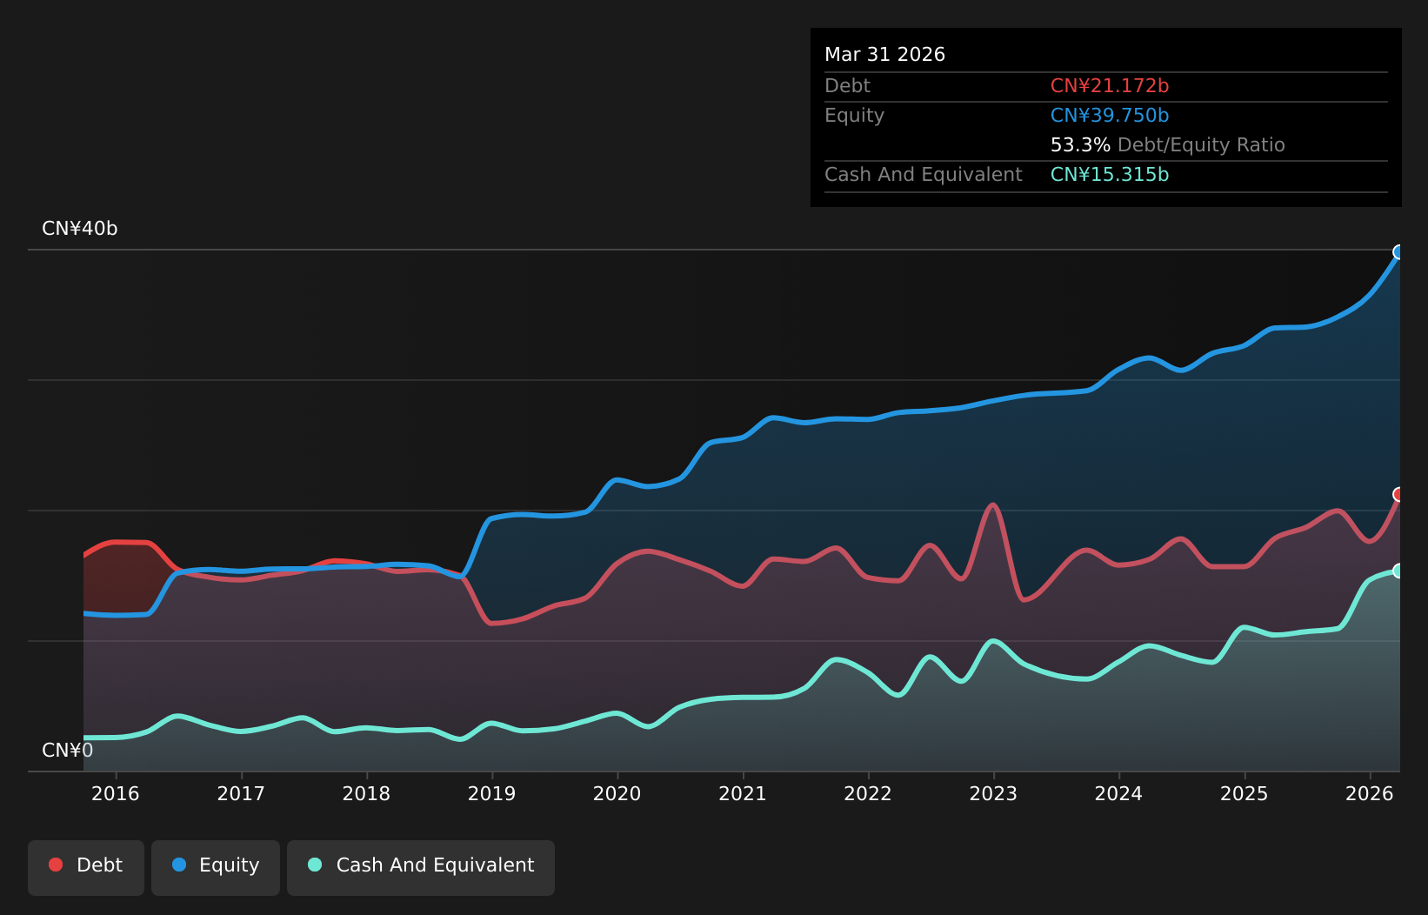1428x915 pixels.
Task: Select the Cash endpoint marker at chart edge
Action: point(1399,571)
